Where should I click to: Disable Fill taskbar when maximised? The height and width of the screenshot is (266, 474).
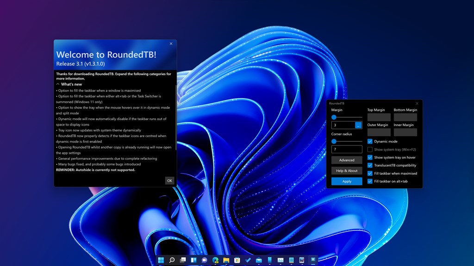click(x=370, y=173)
